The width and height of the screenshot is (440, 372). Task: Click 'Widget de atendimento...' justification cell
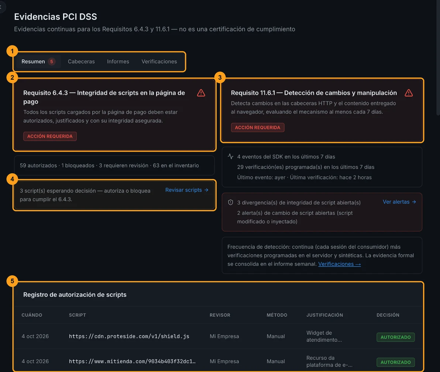pos(324,336)
